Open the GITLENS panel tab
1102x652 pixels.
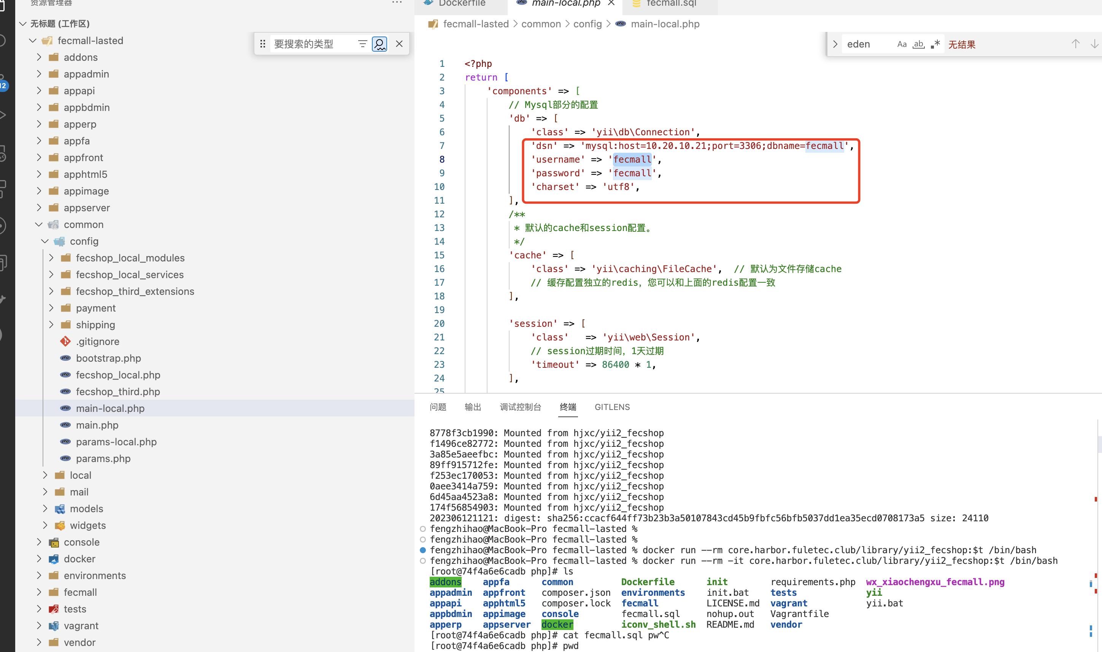pos(612,407)
